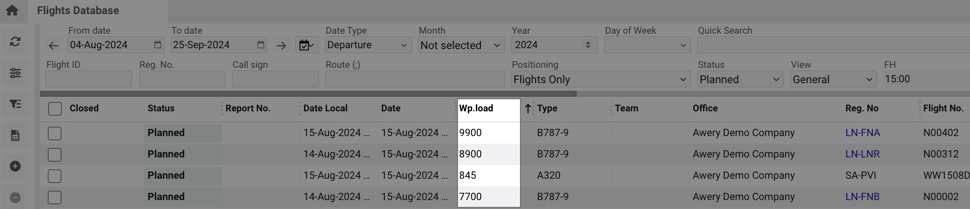Go to previous date range arrow
Image resolution: width=970 pixels, height=209 pixels.
coord(54,46)
